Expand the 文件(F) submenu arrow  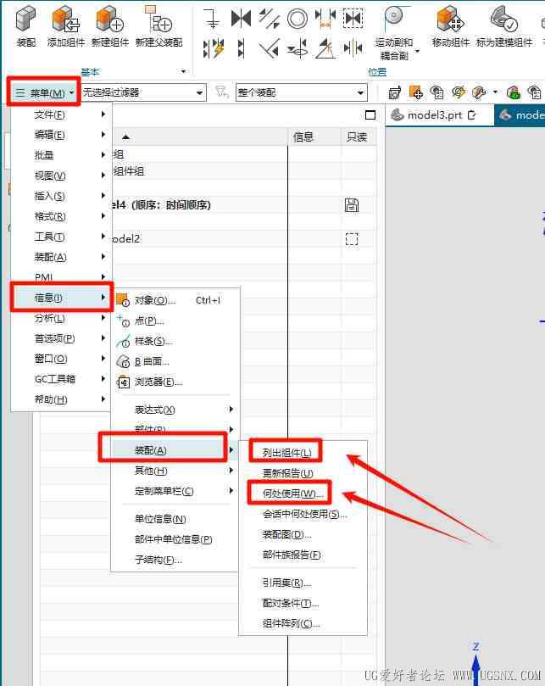coord(103,114)
